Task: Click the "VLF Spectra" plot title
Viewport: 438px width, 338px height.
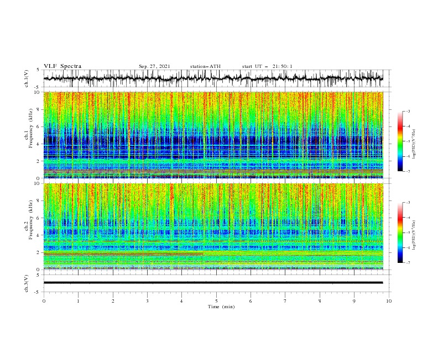Action: (62, 66)
